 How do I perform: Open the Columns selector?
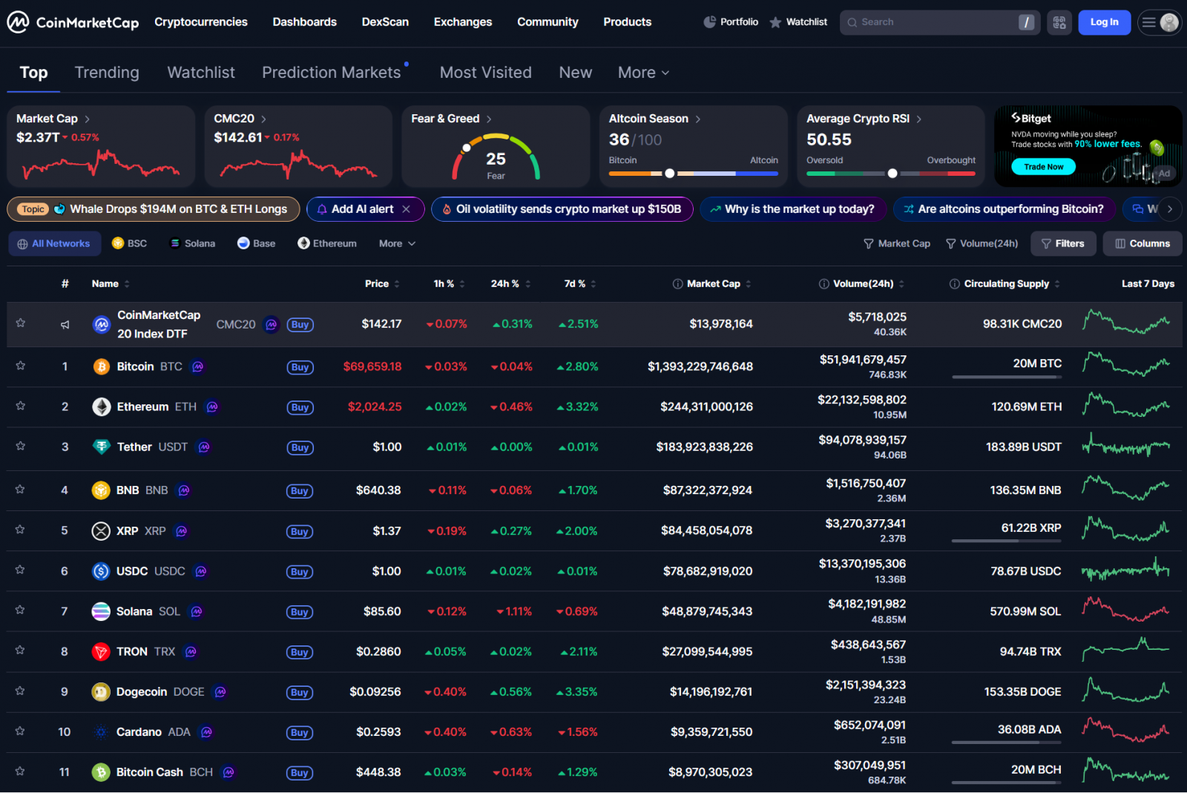pos(1142,243)
